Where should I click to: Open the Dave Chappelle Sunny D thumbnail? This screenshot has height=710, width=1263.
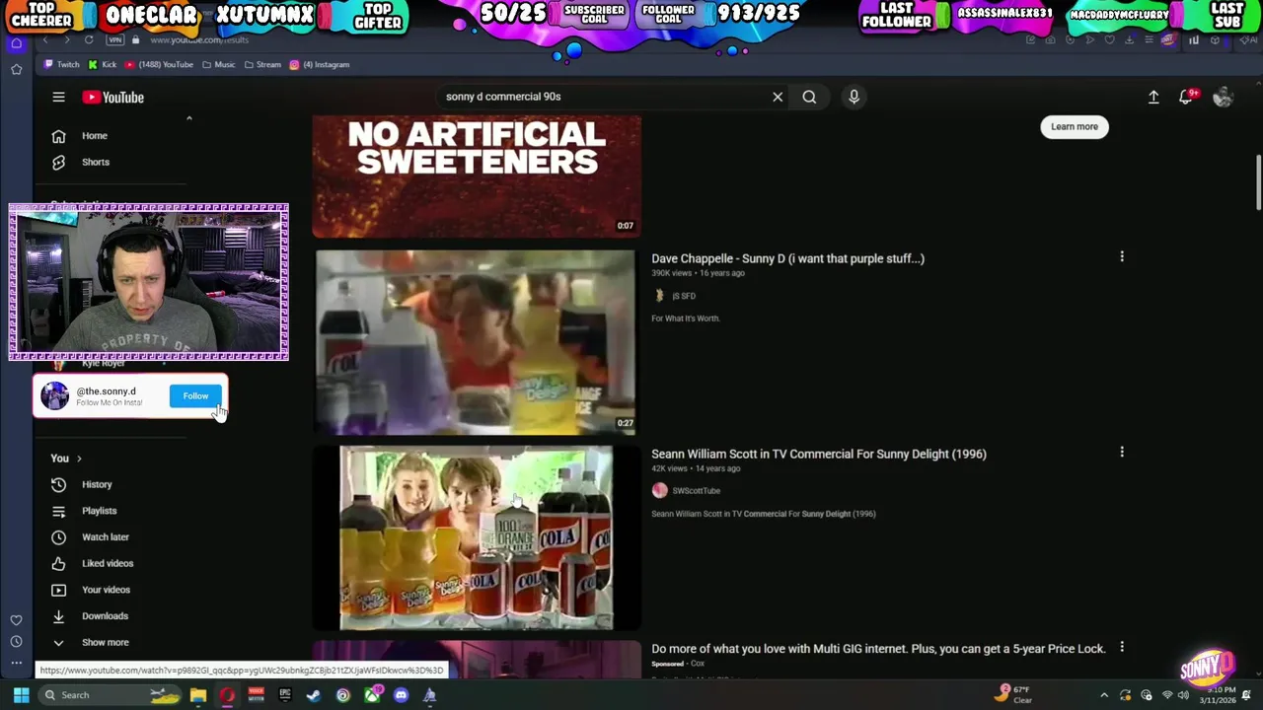pos(475,342)
